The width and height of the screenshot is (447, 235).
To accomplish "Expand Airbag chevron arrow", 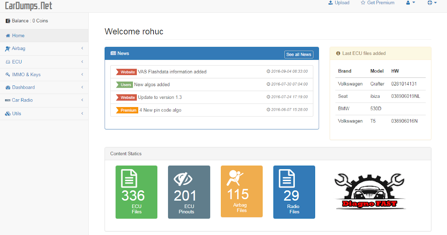I will click(x=82, y=48).
